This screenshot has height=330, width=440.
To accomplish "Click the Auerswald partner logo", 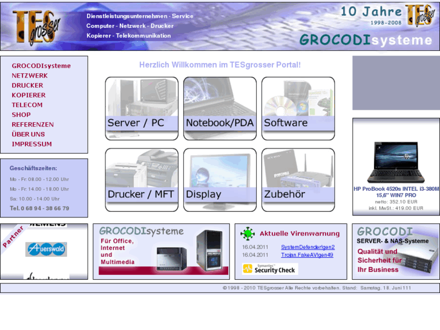I will pyautogui.click(x=47, y=249).
